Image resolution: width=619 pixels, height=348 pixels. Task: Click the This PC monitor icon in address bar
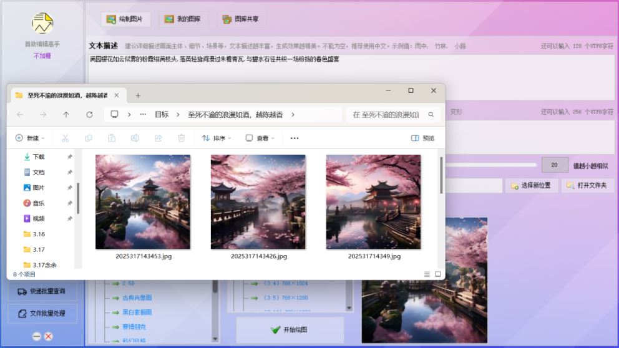pyautogui.click(x=114, y=114)
